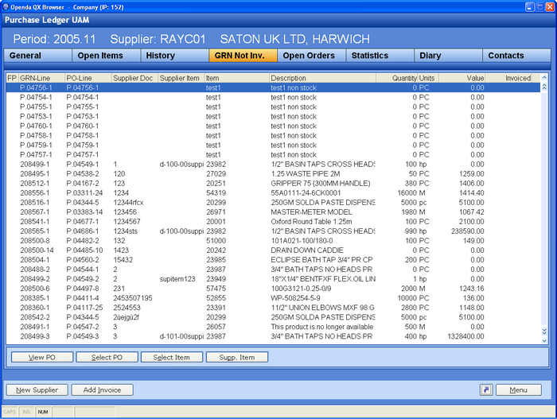Click supplier doc 2453507195
The image size is (557, 419).
coord(133,298)
